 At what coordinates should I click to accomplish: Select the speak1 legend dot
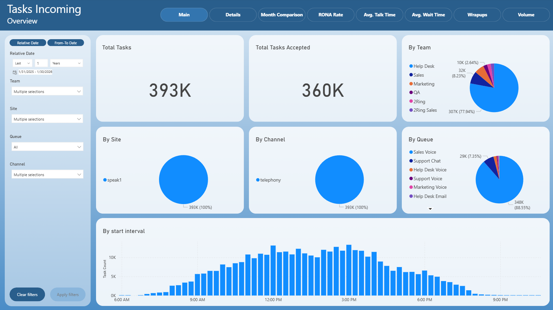click(105, 180)
